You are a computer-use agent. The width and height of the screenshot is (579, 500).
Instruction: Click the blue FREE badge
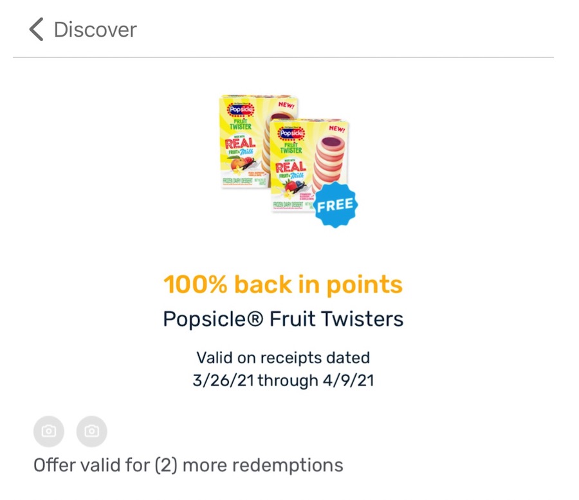335,204
